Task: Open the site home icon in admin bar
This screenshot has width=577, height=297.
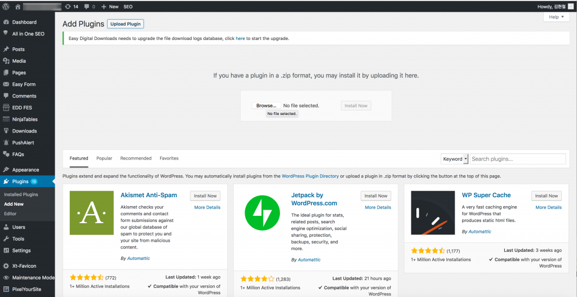Action: point(17,6)
